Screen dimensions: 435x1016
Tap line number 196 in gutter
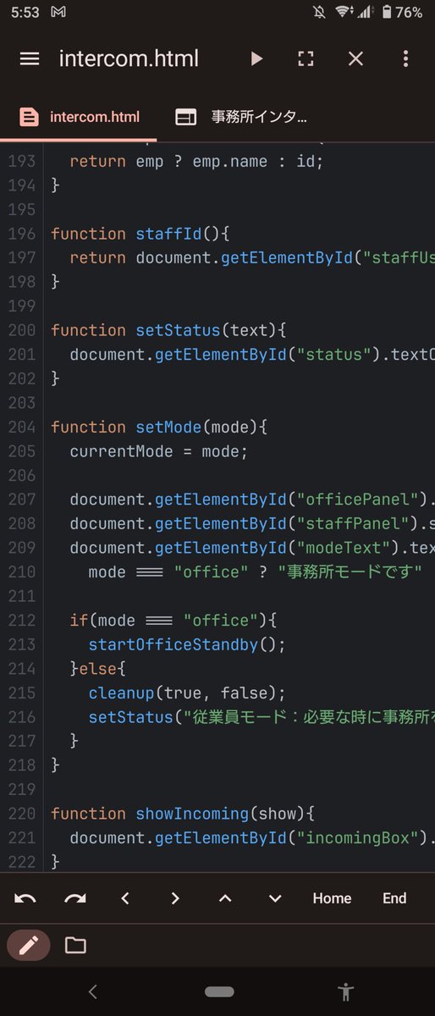(22, 233)
